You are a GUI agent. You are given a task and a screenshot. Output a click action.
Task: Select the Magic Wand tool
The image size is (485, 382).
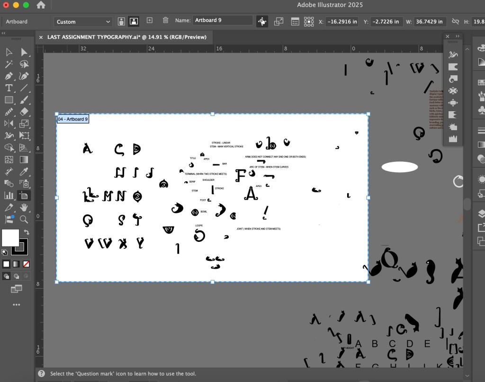pyautogui.click(x=9, y=64)
